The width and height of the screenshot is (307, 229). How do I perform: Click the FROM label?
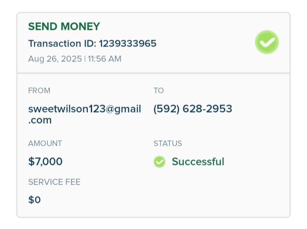click(39, 90)
